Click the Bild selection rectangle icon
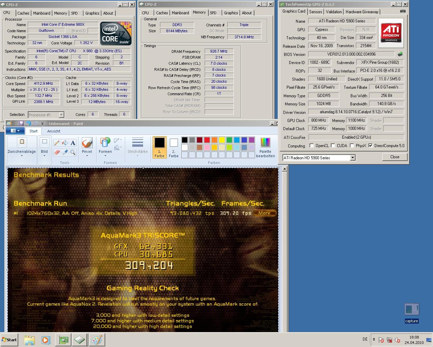Image resolution: width=433 pixels, height=347 pixels. click(x=44, y=142)
